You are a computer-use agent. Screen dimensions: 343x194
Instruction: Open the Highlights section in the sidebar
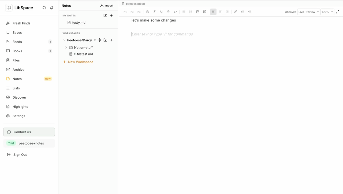tap(20, 107)
